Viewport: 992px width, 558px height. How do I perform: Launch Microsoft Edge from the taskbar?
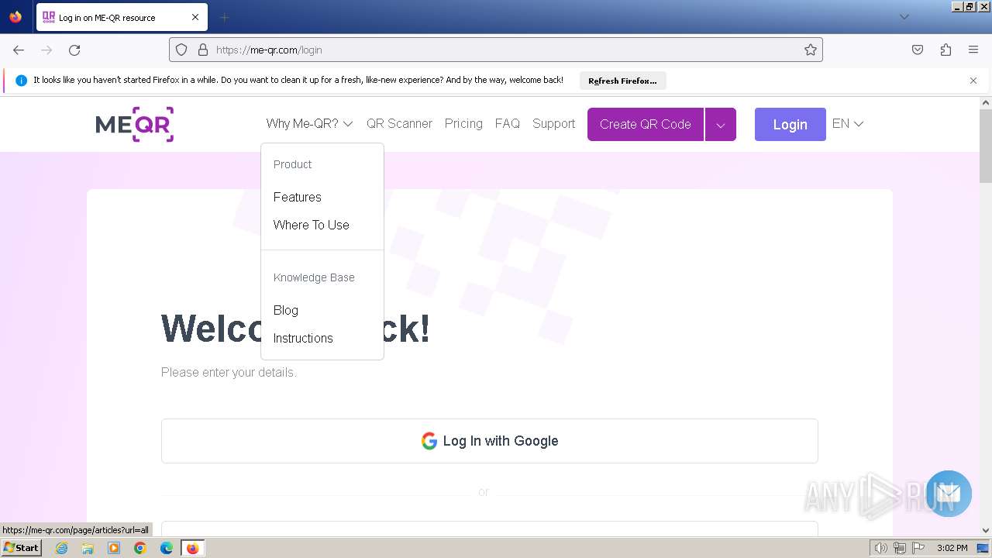pyautogui.click(x=167, y=548)
